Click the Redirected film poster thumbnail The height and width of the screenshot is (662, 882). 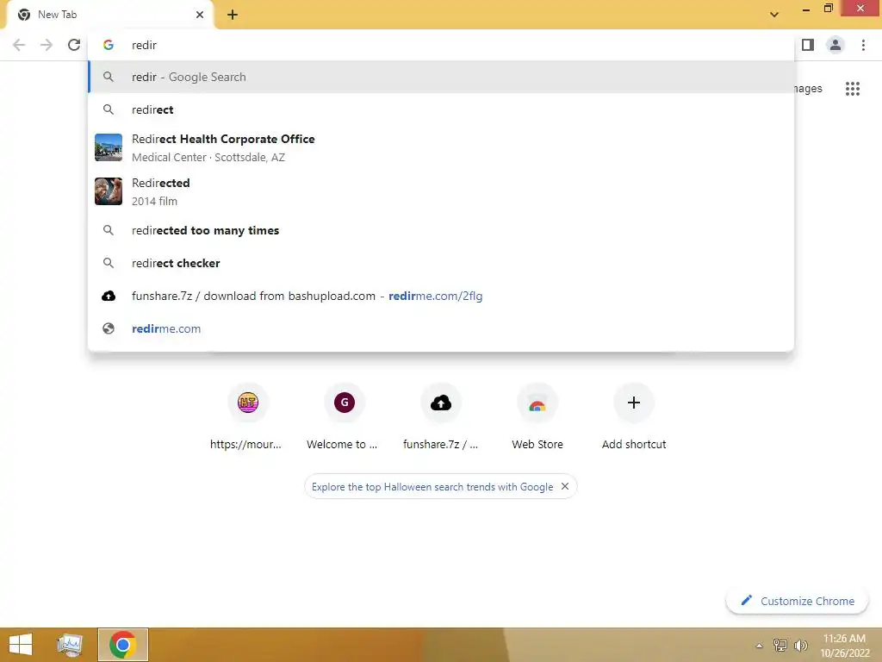(109, 191)
